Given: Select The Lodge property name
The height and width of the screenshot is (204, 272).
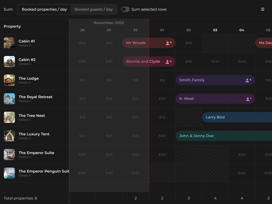Looking at the screenshot, I should click(x=29, y=78).
